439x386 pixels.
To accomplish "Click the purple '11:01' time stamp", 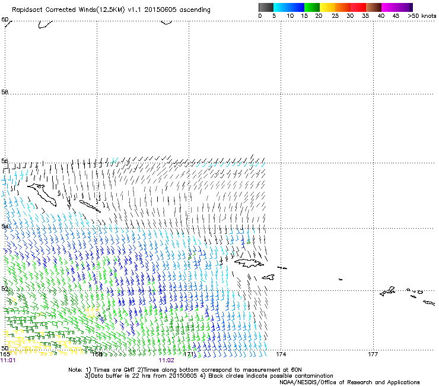I will pos(8,360).
